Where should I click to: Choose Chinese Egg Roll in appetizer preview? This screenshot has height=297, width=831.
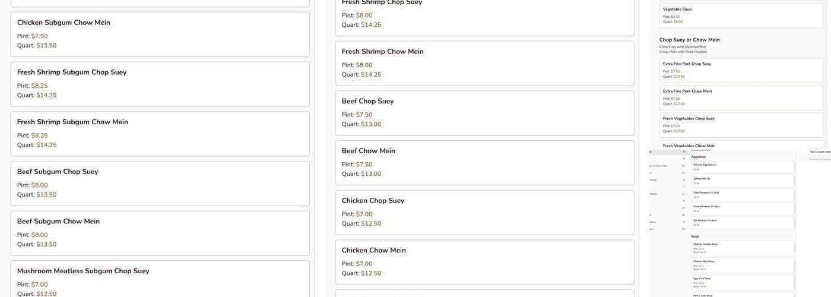click(743, 167)
